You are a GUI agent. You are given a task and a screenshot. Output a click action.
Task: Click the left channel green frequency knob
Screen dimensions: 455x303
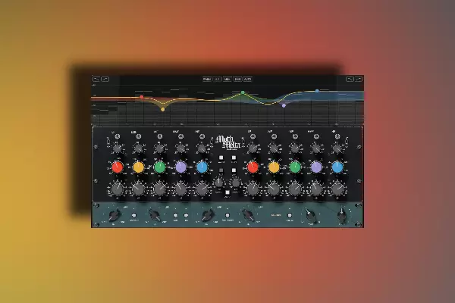[x=159, y=167]
